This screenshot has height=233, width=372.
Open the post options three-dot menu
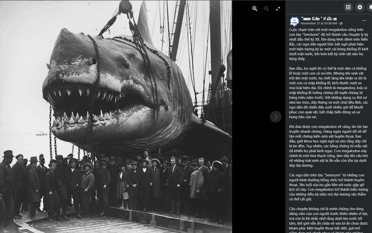click(364, 21)
